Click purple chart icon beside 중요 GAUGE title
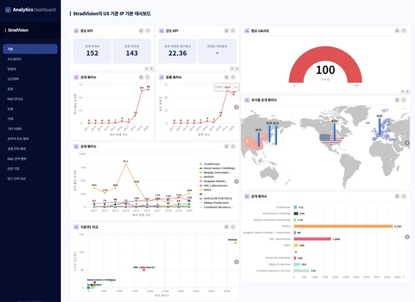Viewport: 415px width, 302px height. [x=247, y=31]
